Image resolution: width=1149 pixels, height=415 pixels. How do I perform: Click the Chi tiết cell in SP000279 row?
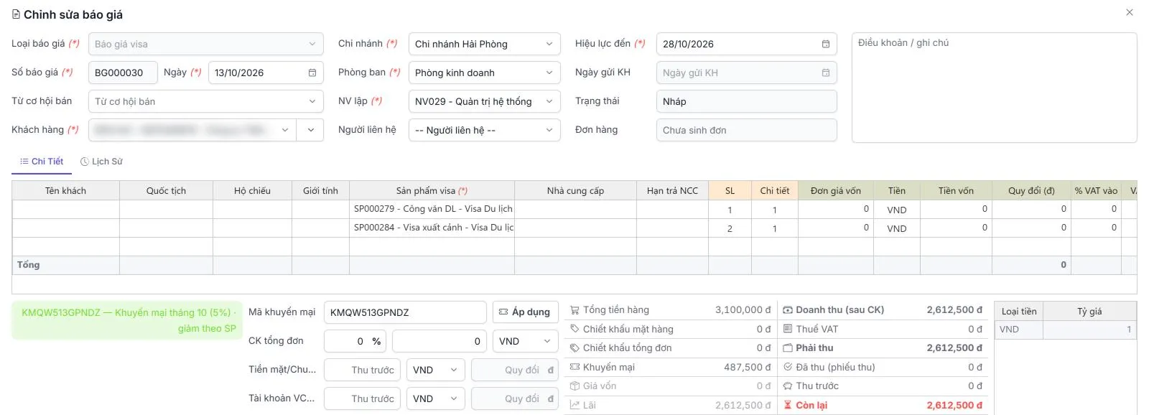775,210
